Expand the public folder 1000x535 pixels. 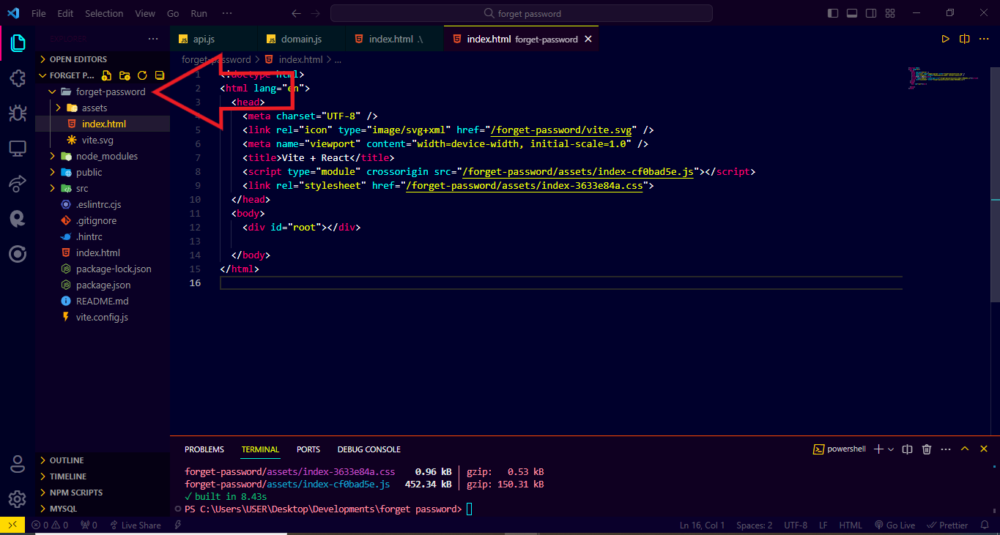[103, 172]
